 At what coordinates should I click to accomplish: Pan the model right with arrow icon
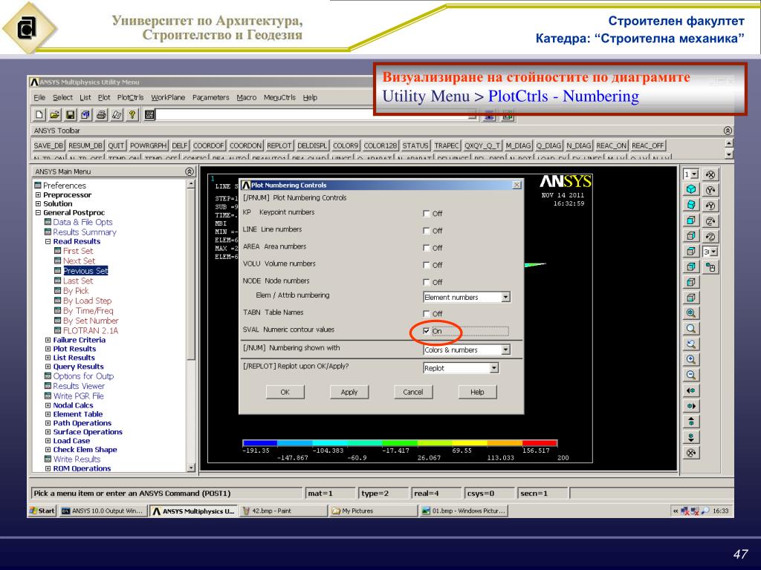(691, 406)
